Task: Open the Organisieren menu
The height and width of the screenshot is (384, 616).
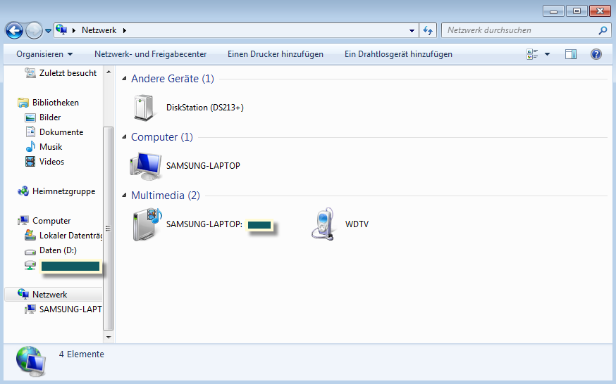Action: point(44,54)
